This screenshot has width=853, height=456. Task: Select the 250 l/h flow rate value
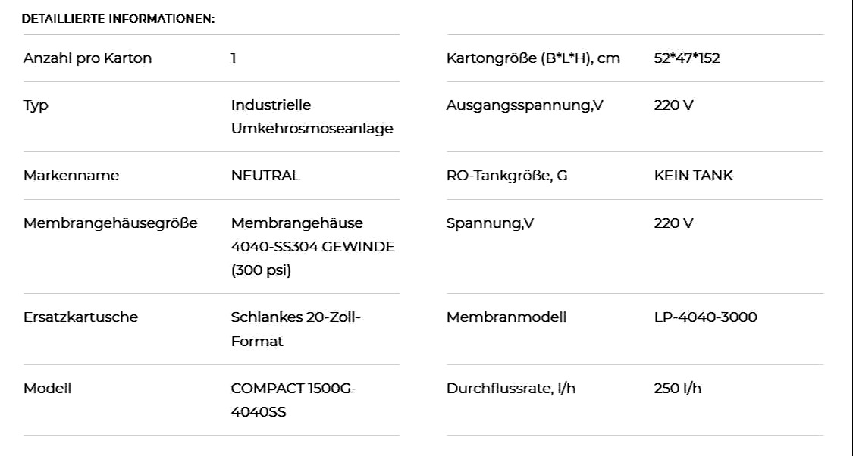click(678, 389)
